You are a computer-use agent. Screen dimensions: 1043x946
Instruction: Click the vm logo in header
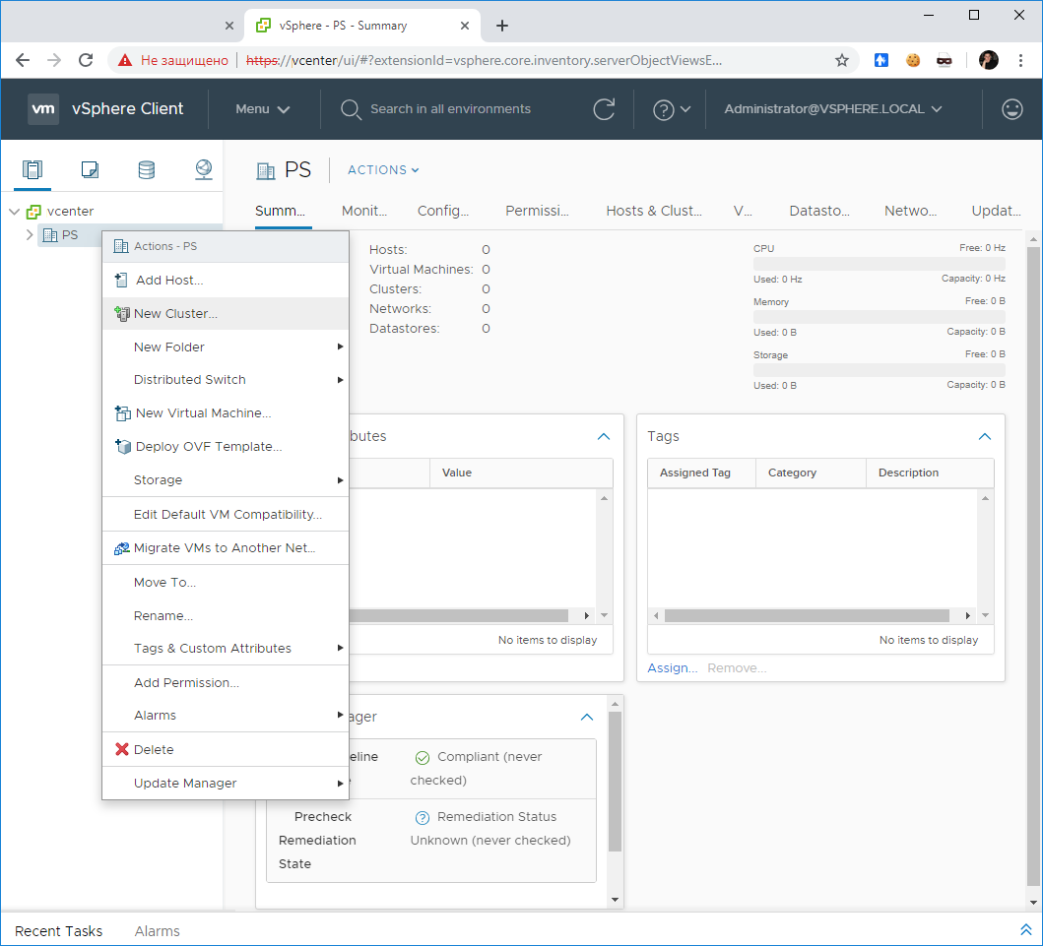pyautogui.click(x=43, y=108)
